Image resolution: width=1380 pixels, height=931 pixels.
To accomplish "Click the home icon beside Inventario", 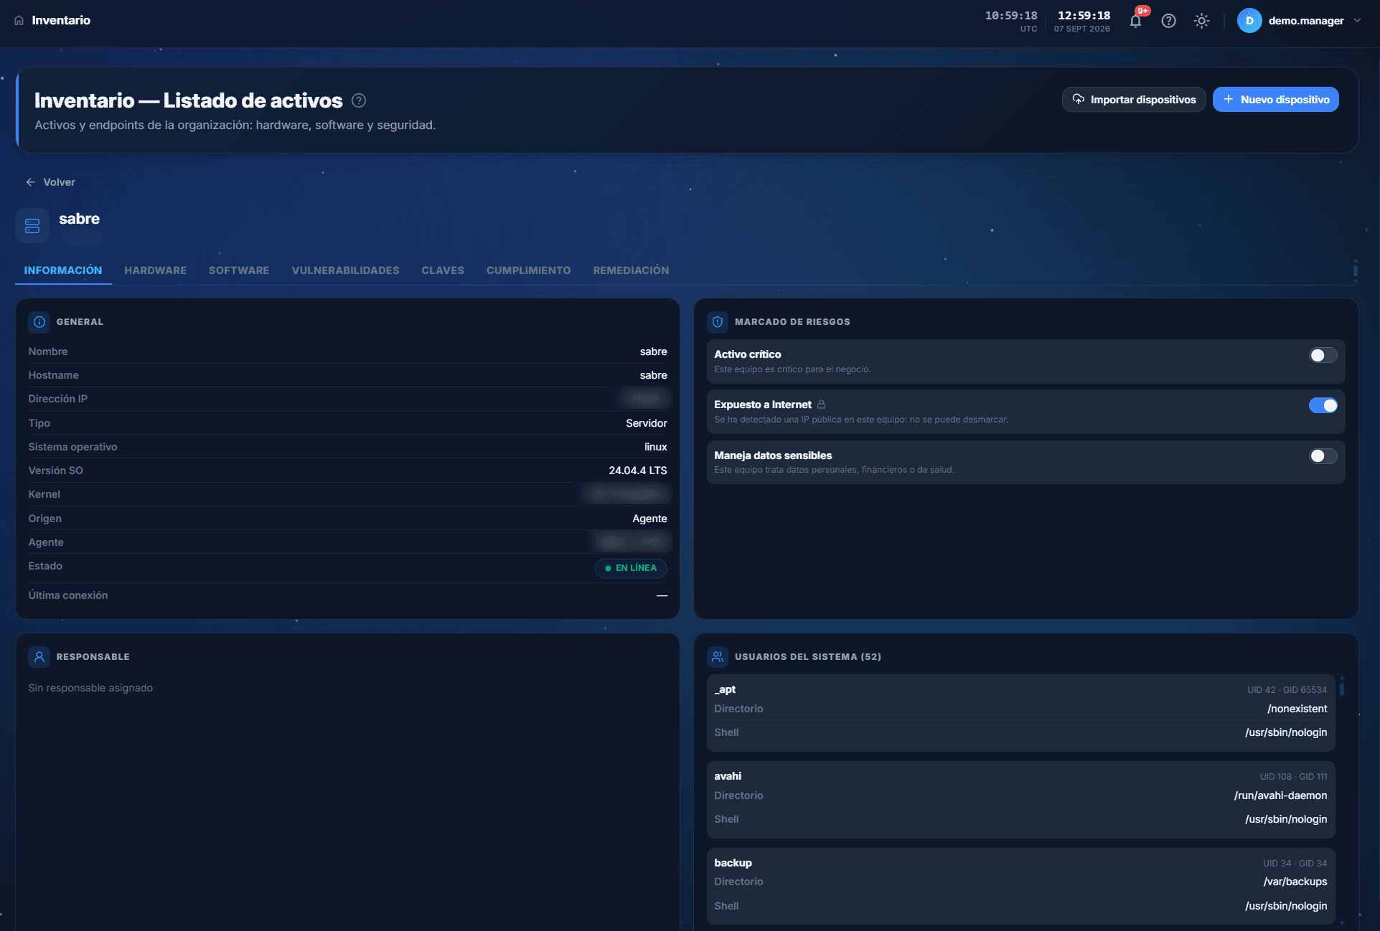I will (19, 21).
